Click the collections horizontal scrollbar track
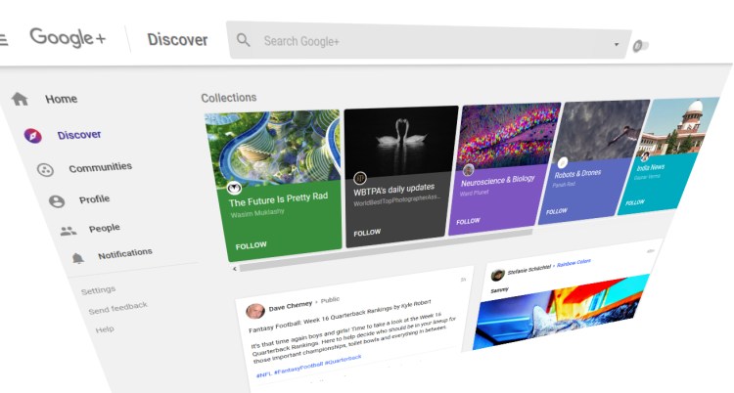 [386, 251]
